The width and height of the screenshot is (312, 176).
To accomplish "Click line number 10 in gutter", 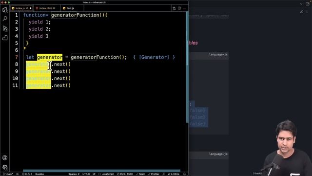I will [15, 78].
